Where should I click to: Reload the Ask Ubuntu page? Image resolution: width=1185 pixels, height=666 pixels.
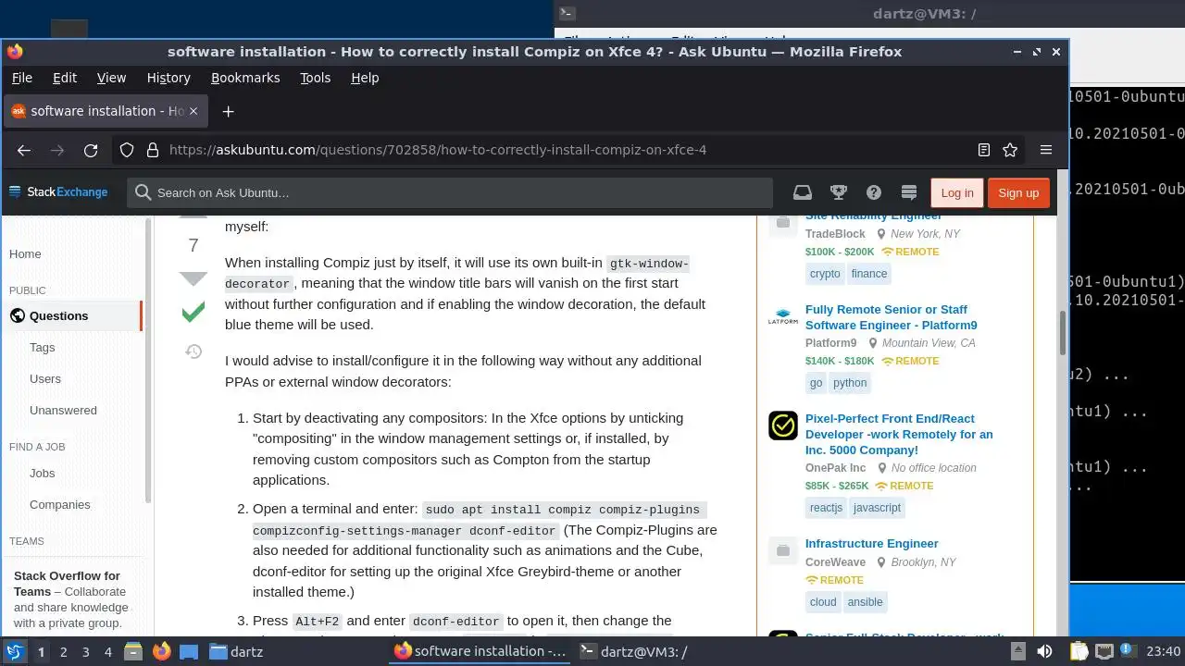(91, 150)
